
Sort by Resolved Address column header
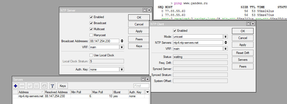57,92
